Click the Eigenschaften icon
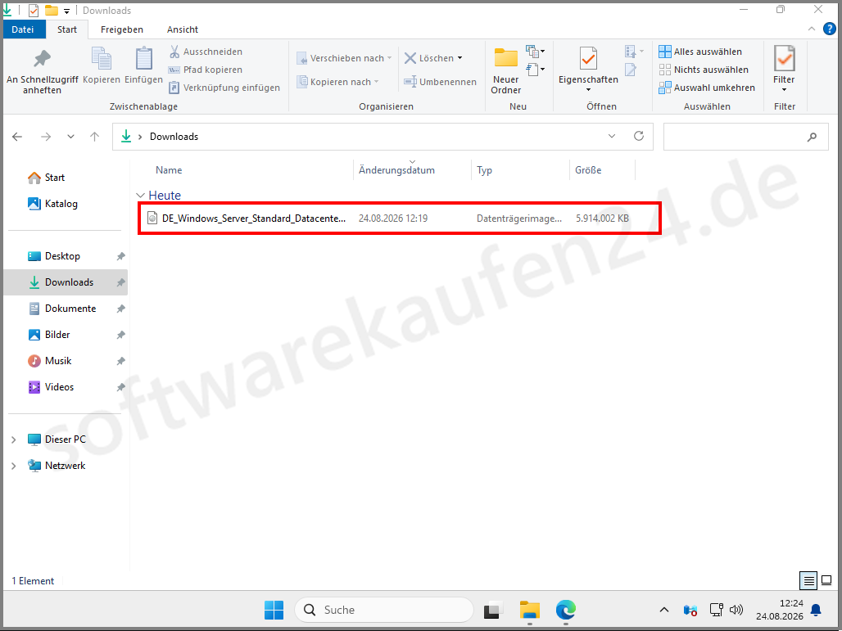The image size is (842, 631). point(588,58)
